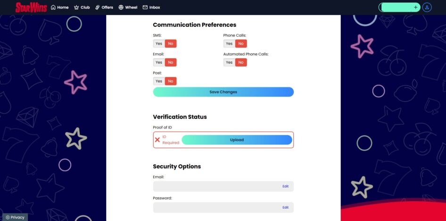Turn Automated Phone Calls to Yes
The width and height of the screenshot is (446, 221).
229,62
